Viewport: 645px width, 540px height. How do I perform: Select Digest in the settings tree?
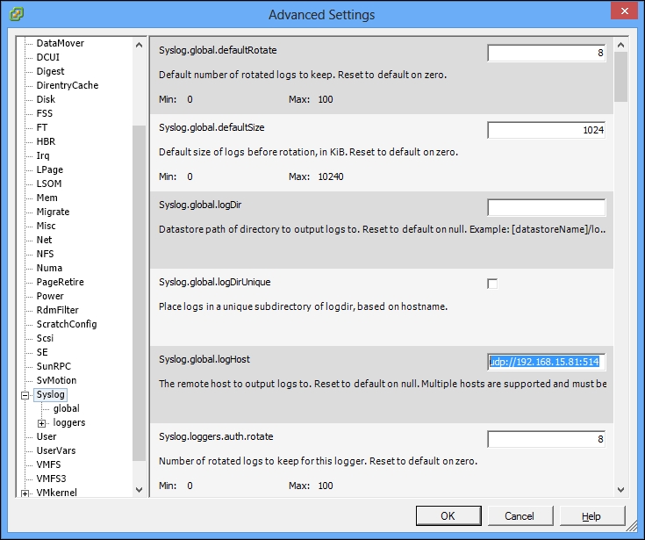point(50,71)
